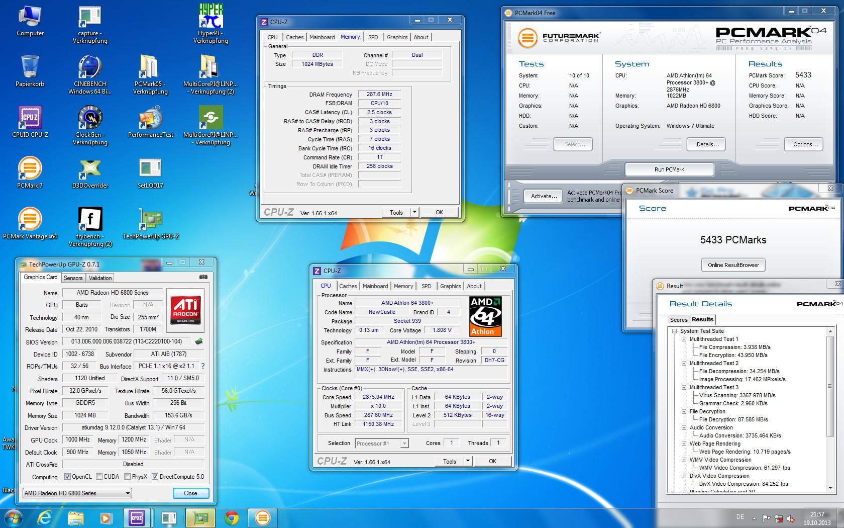The image size is (844, 528).
Task: Open MultiCorePI@LINP... - Verknüpfung (2) icon
Action: point(211,74)
